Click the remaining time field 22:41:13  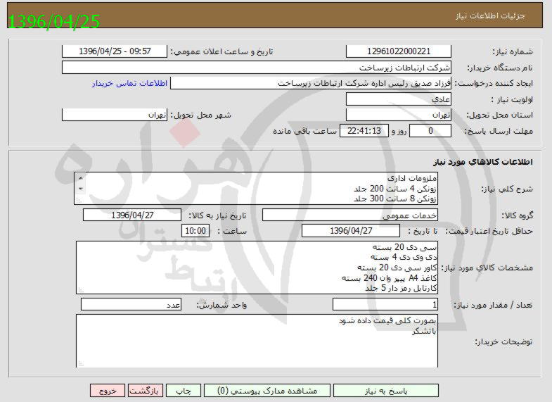[x=364, y=131]
